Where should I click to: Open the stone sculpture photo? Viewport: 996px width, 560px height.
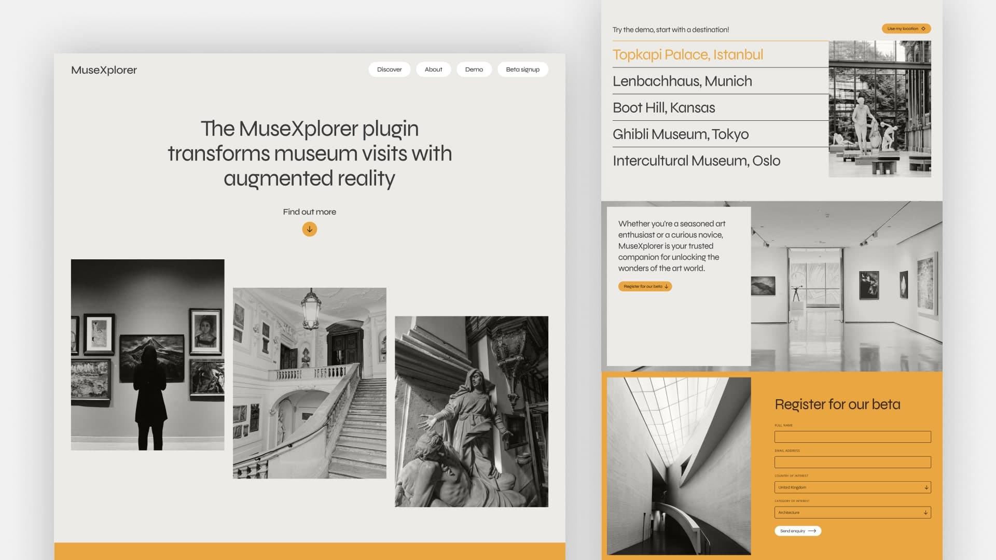(x=472, y=412)
